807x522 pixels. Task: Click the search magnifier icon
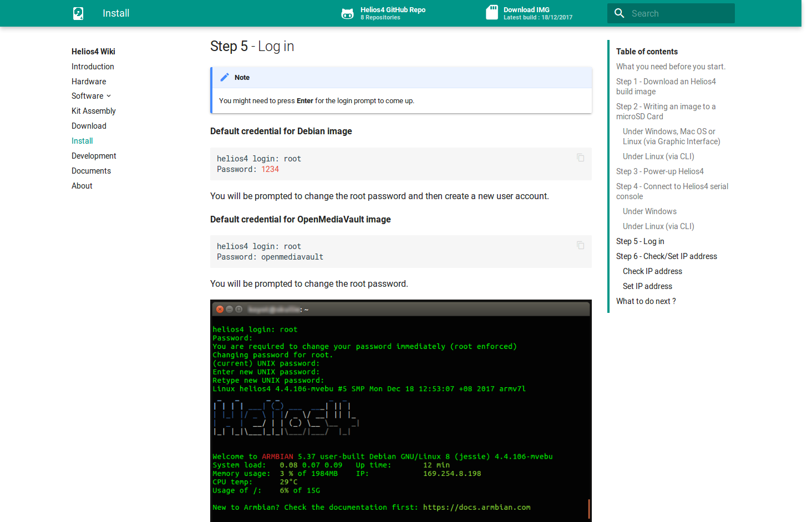tap(620, 13)
